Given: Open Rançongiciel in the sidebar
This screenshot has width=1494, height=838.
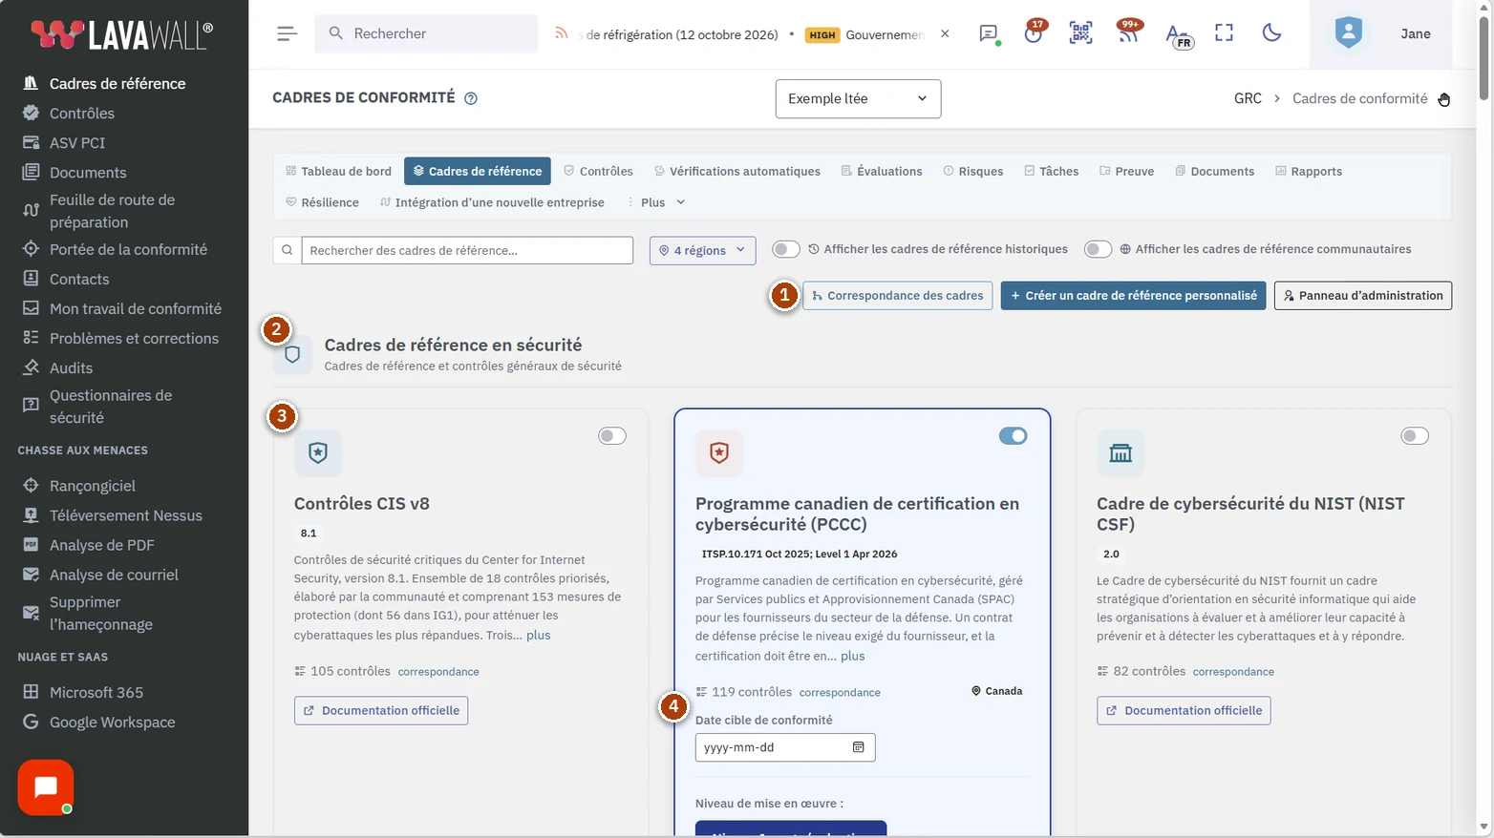Looking at the screenshot, I should click(93, 486).
